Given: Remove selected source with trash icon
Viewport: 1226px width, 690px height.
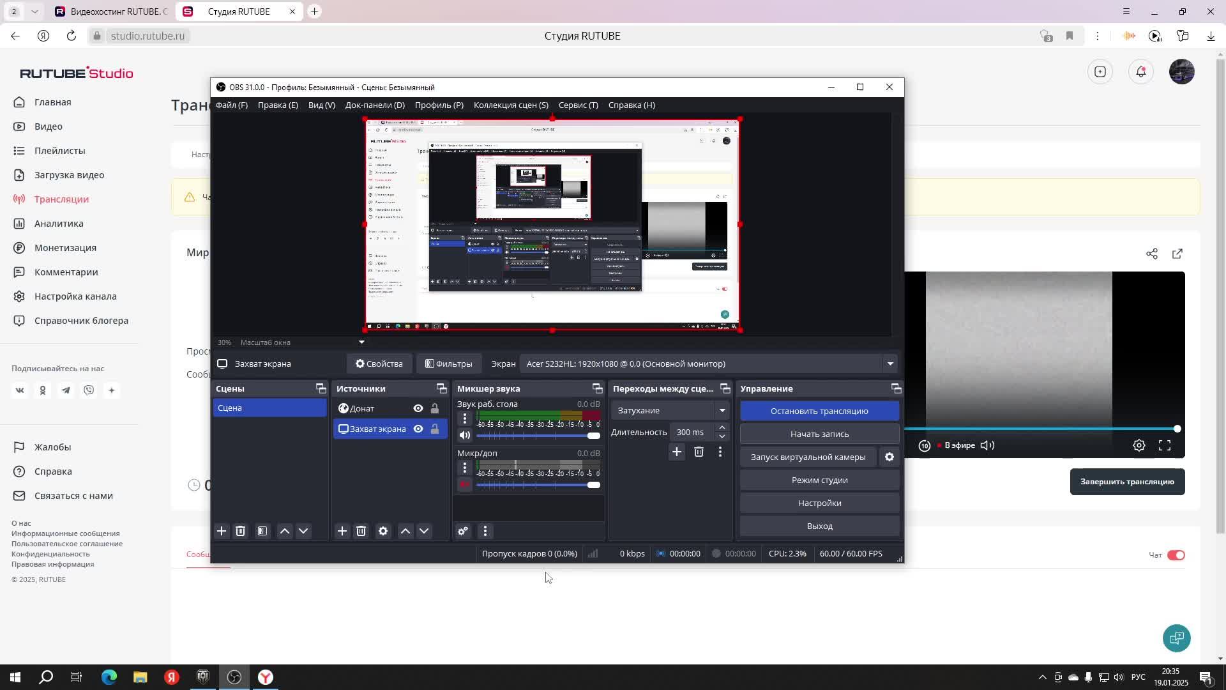Looking at the screenshot, I should [361, 531].
